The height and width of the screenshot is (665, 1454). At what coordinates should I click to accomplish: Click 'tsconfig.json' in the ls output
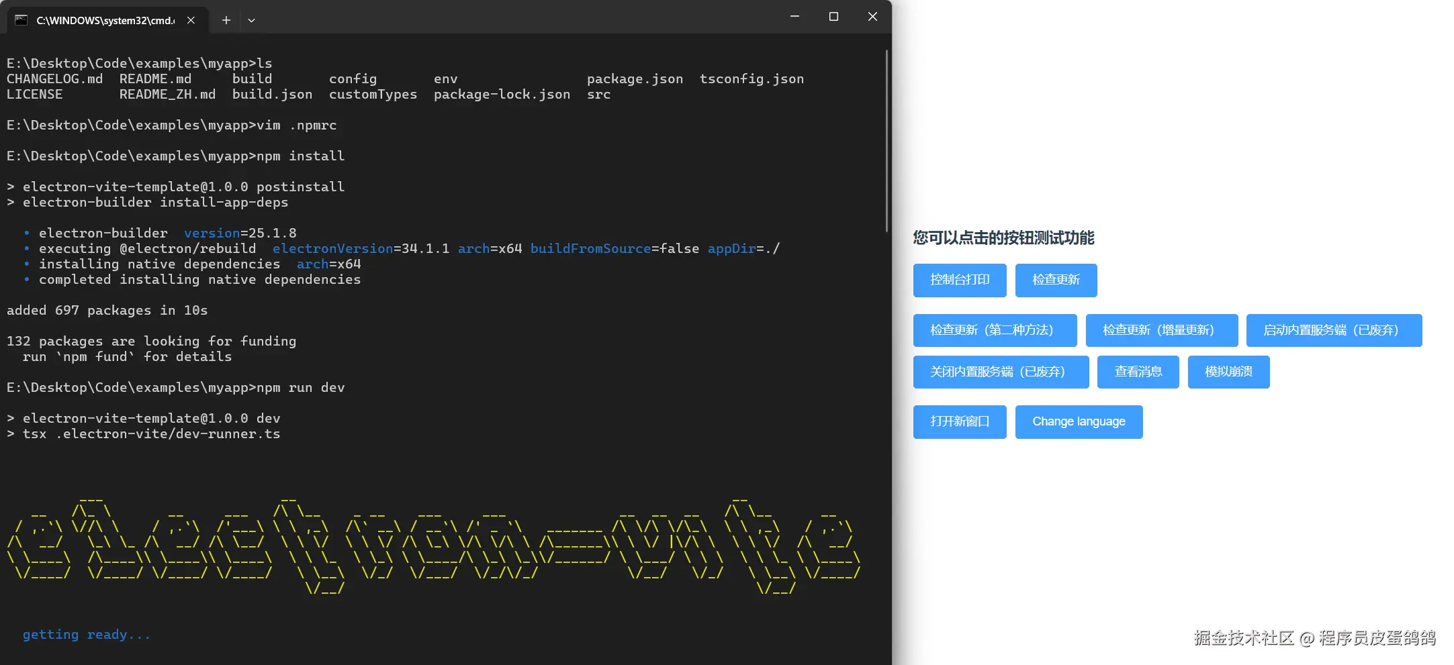click(x=752, y=79)
